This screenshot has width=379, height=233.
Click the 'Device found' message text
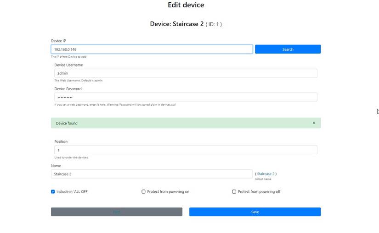click(x=67, y=123)
